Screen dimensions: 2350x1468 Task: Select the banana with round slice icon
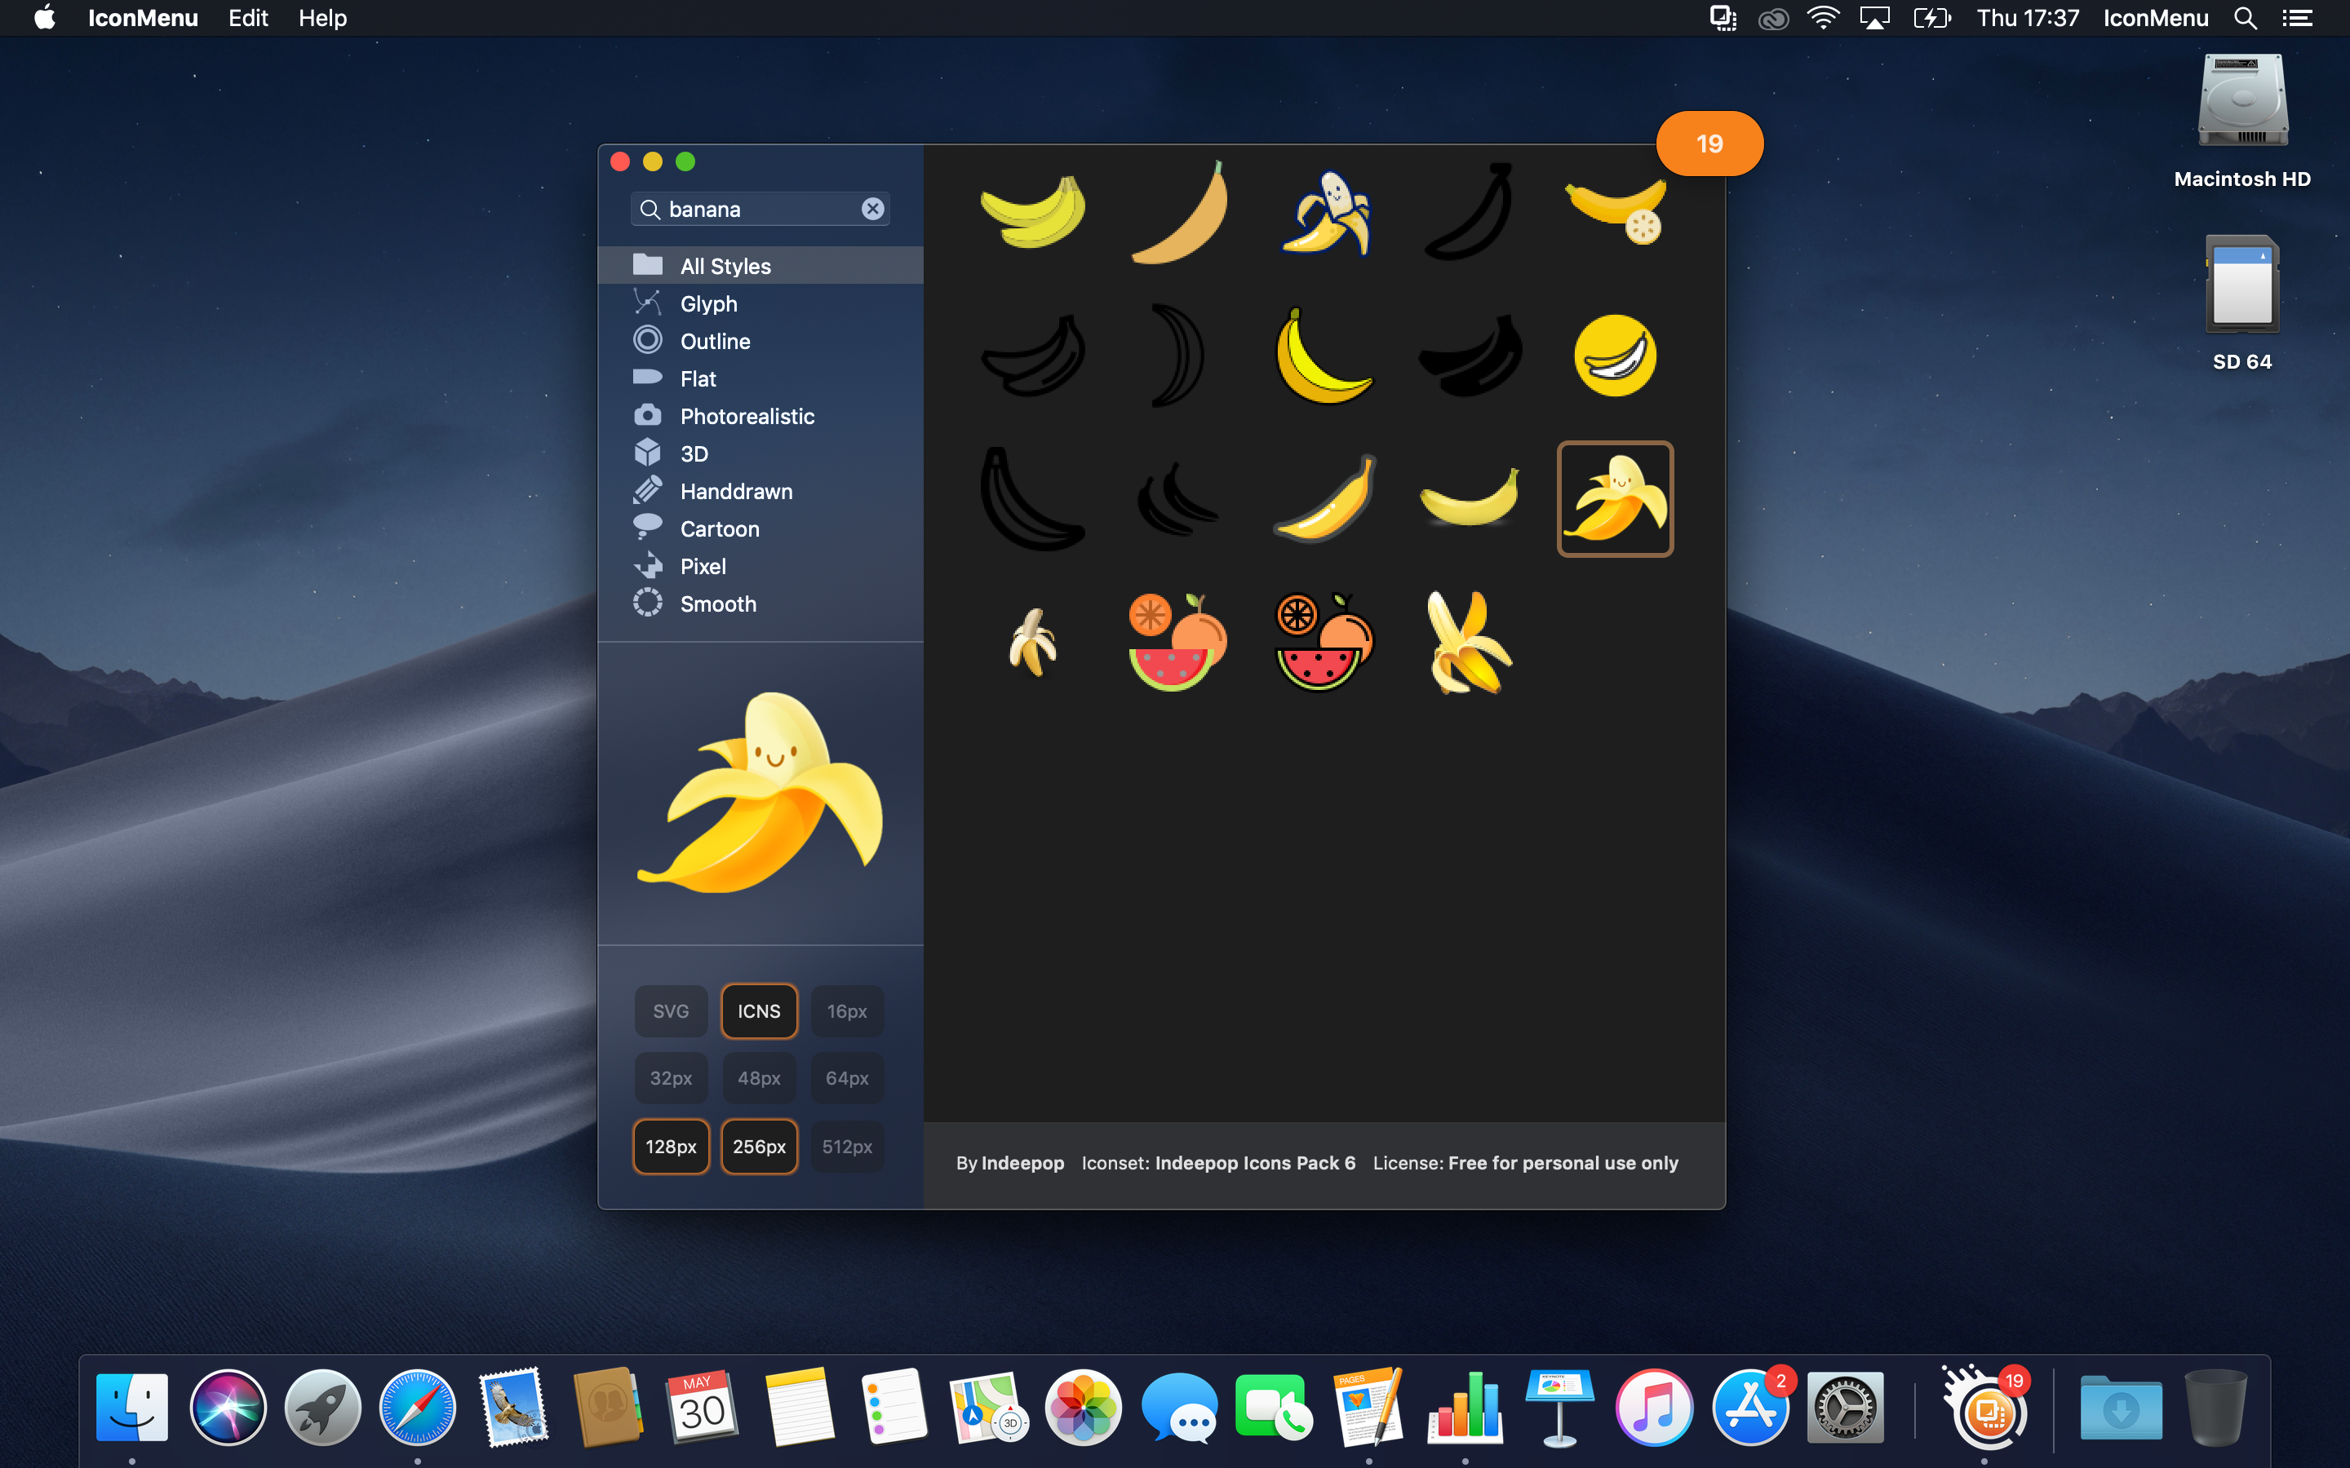[1615, 210]
